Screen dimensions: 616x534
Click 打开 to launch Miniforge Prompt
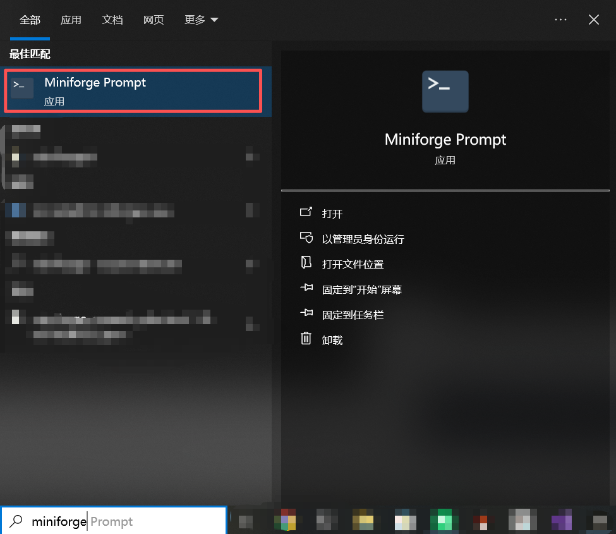(332, 214)
